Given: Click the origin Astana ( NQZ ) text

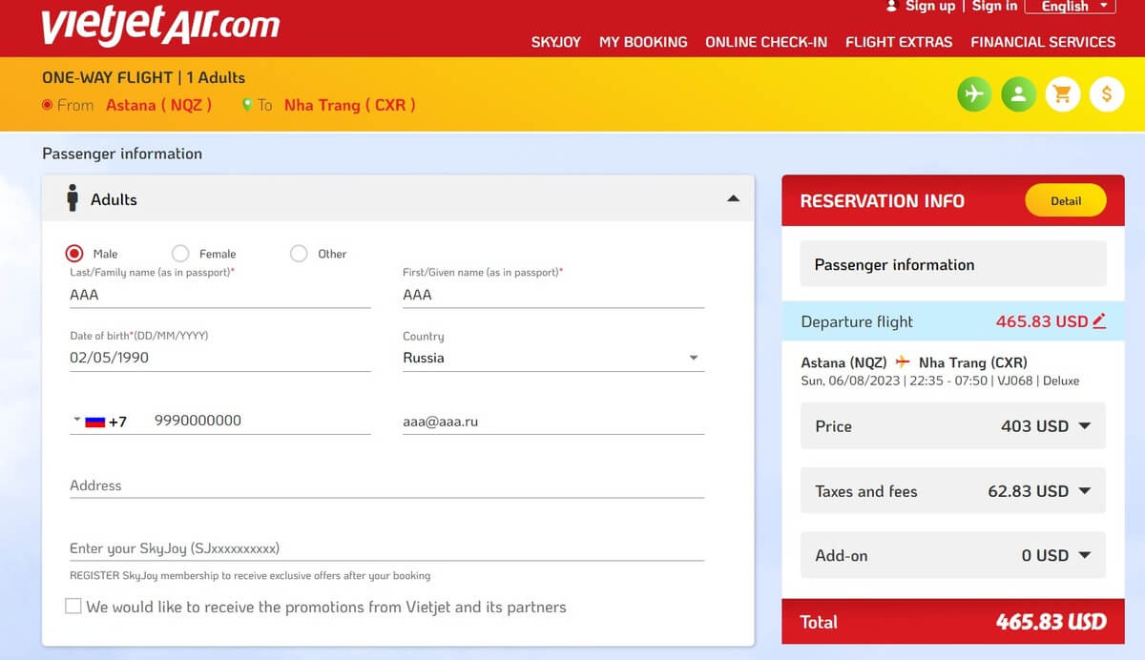Looking at the screenshot, I should pos(158,105).
